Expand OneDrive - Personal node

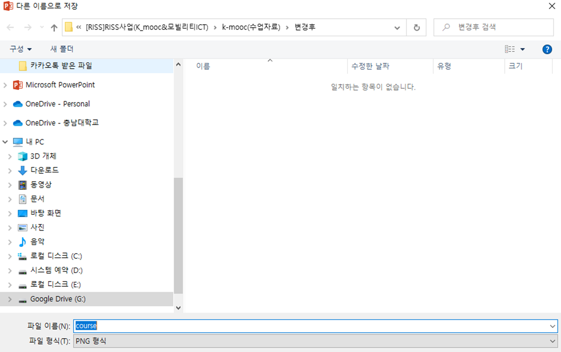pyautogui.click(x=5, y=104)
